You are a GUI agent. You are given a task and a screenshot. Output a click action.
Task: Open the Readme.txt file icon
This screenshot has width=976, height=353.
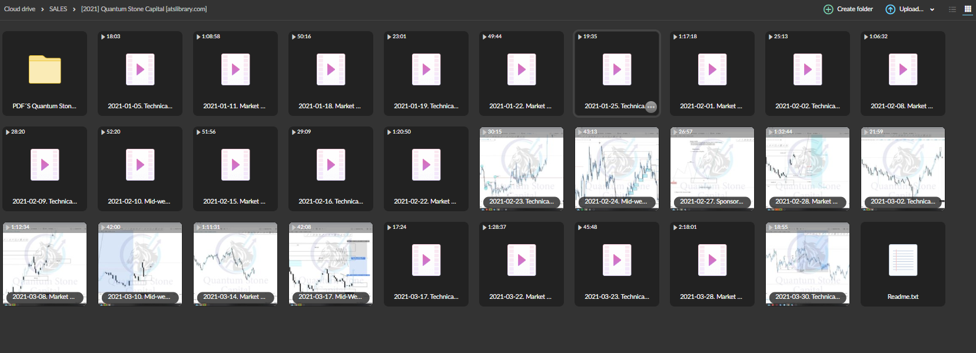coord(902,260)
